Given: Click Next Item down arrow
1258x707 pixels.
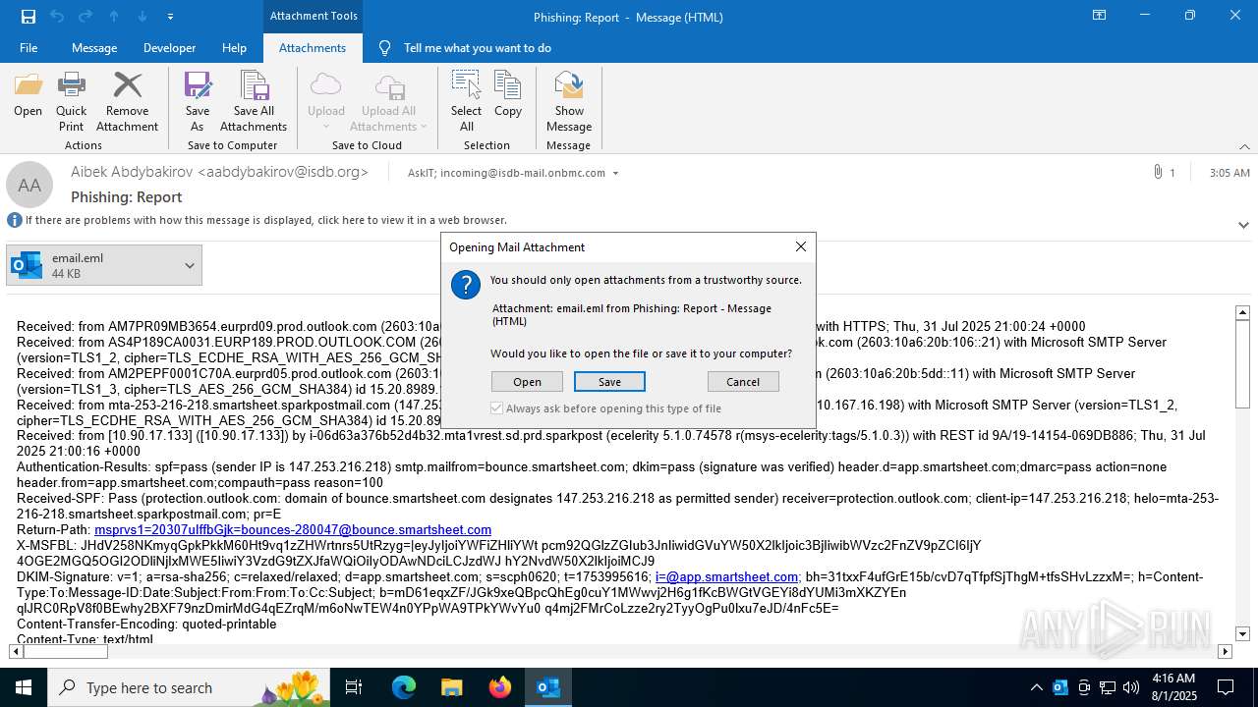Looking at the screenshot, I should click(143, 17).
